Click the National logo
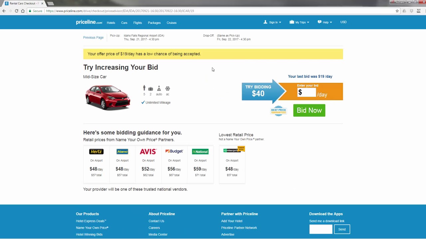Image resolution: width=426 pixels, height=239 pixels. pyautogui.click(x=200, y=152)
